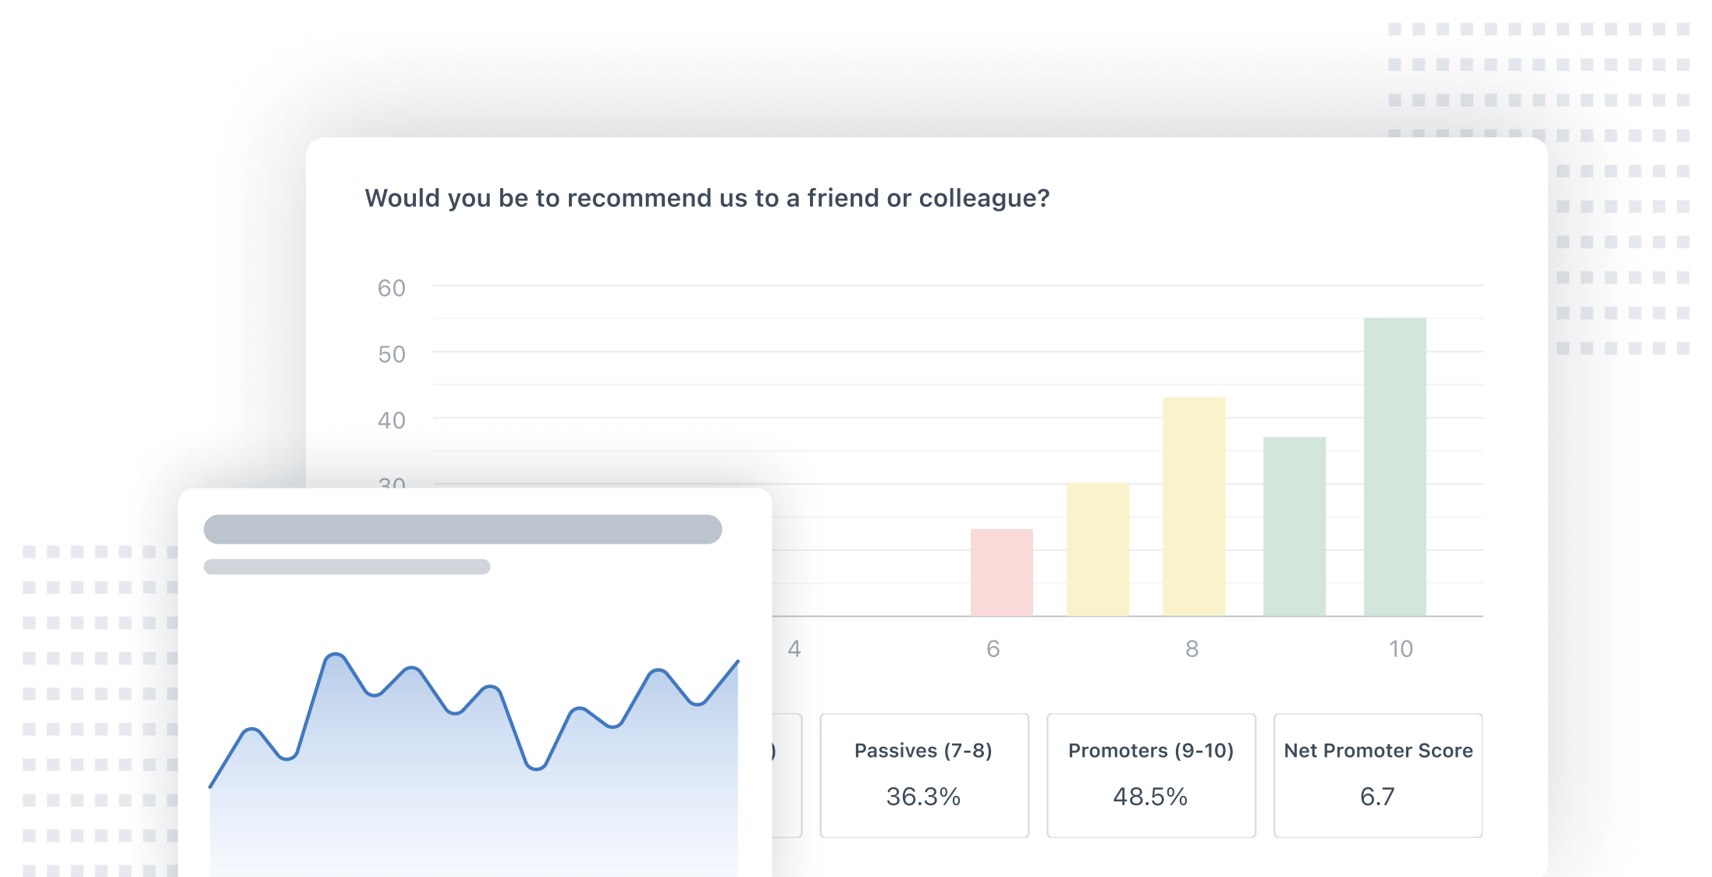1712x877 pixels.
Task: Open the Net Promoter Score card
Action: pos(1377,775)
